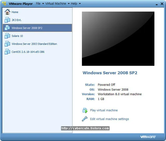Select Windows Server 2008 SP2 entry
Viewport: 166px width, 141px height.
[x=37, y=28]
